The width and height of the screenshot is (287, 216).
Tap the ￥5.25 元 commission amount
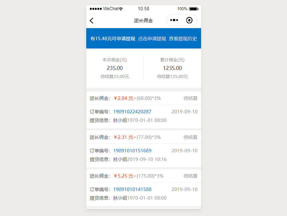[x=123, y=176]
